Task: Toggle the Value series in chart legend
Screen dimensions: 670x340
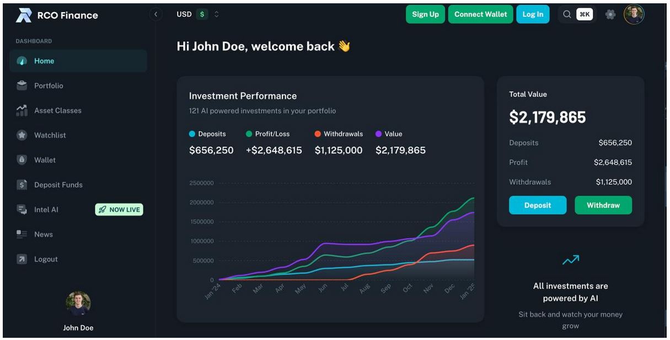Action: point(389,134)
